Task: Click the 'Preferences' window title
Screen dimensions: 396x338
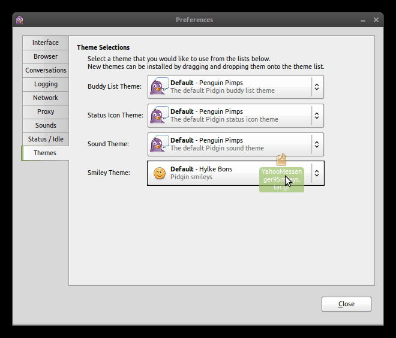Action: pos(194,20)
